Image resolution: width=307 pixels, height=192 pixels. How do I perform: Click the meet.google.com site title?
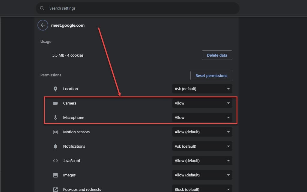(x=68, y=25)
